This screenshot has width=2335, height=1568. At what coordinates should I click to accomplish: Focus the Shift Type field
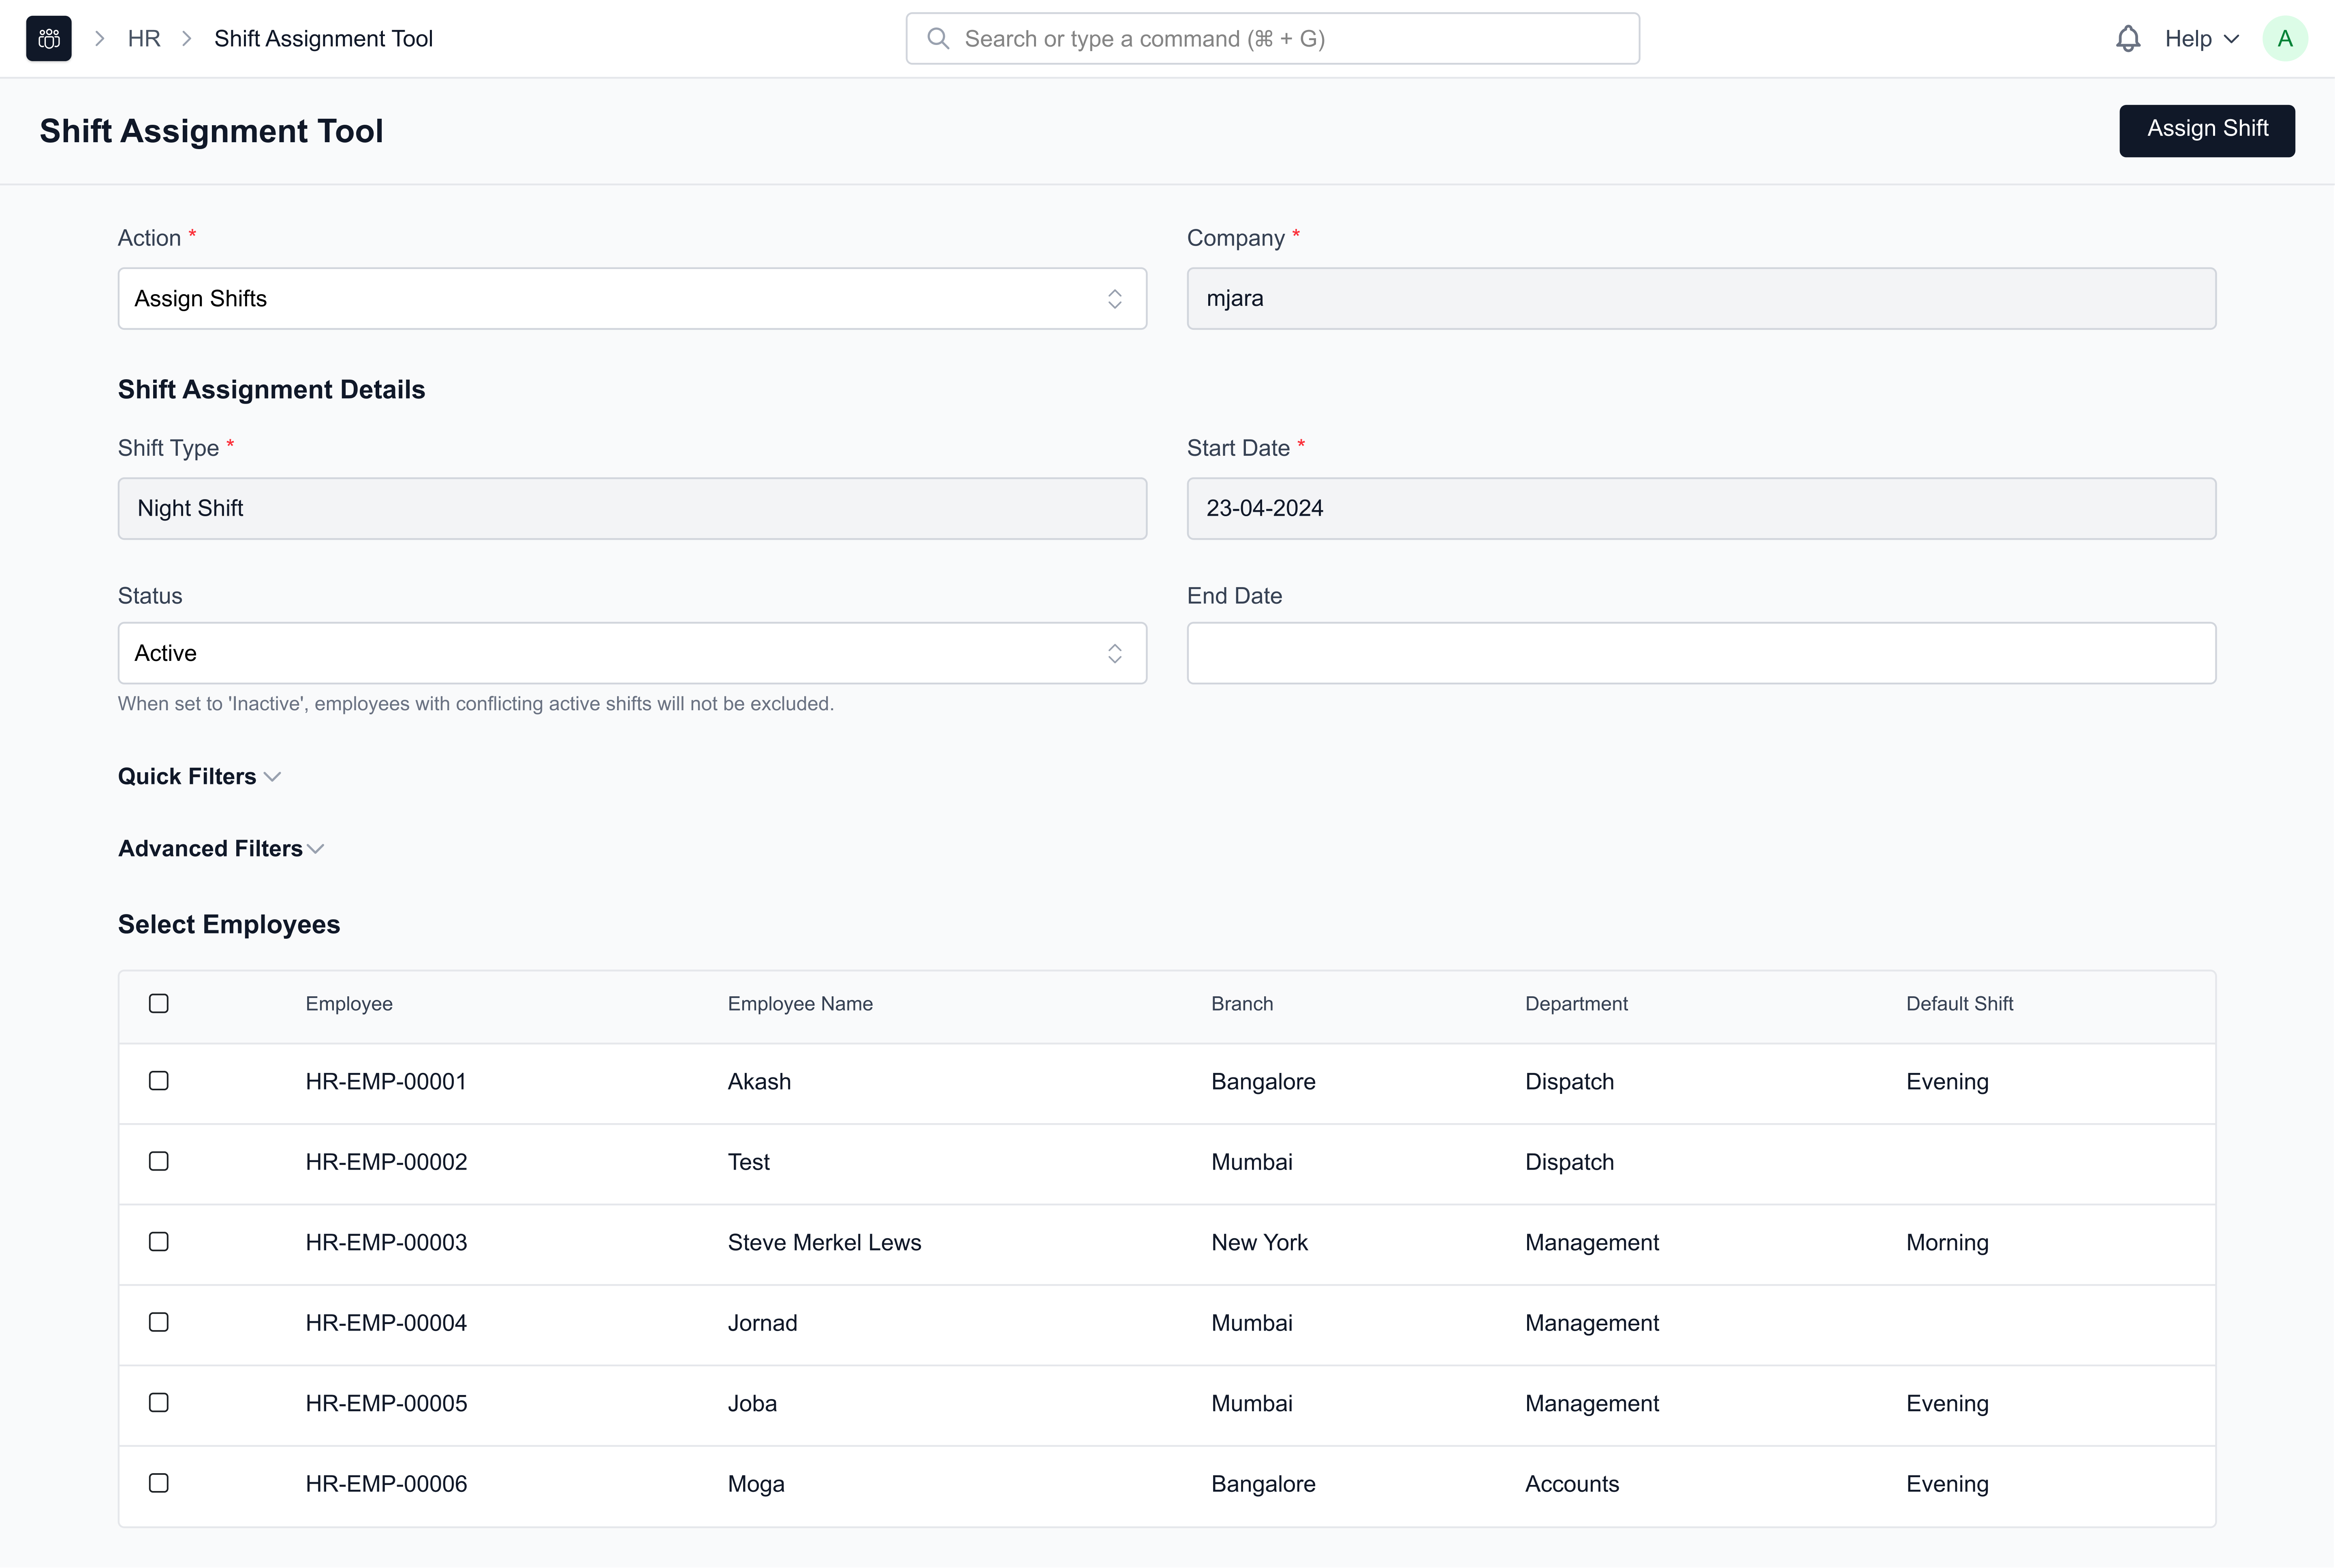click(x=632, y=508)
